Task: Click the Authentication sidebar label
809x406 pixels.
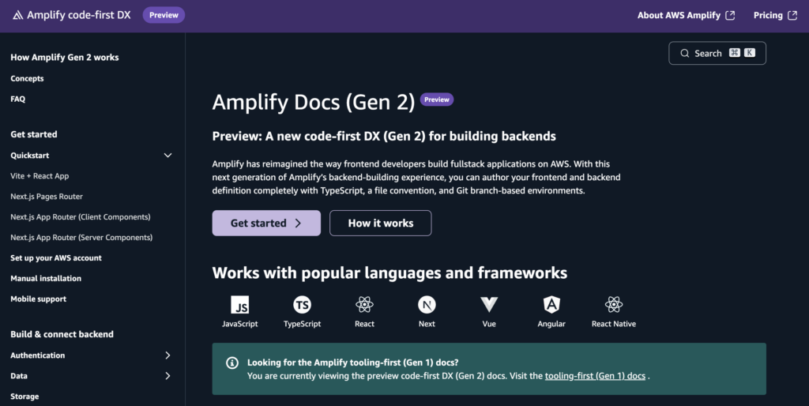Action: 38,355
